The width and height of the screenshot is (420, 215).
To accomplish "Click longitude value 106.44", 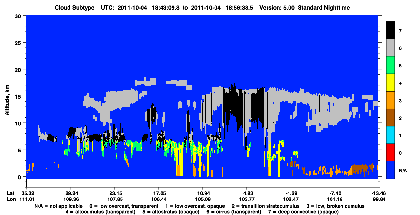I will pyautogui.click(x=158, y=199).
